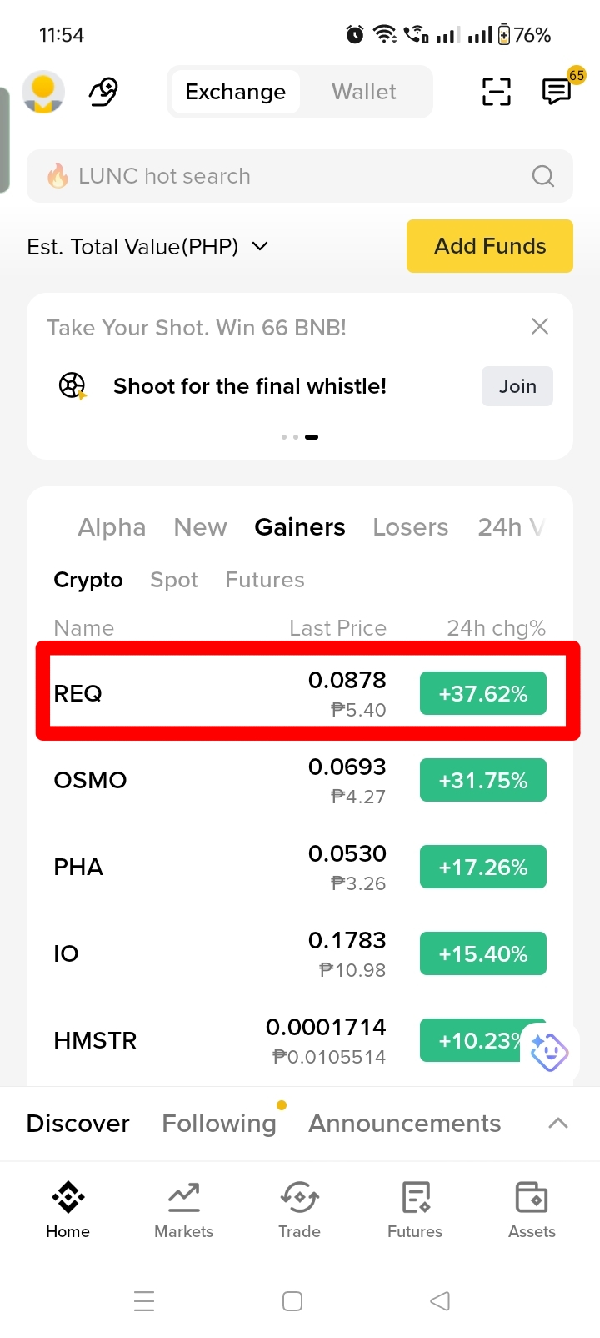Close the Win 66 BNB banner
The height and width of the screenshot is (1338, 600).
tap(540, 326)
